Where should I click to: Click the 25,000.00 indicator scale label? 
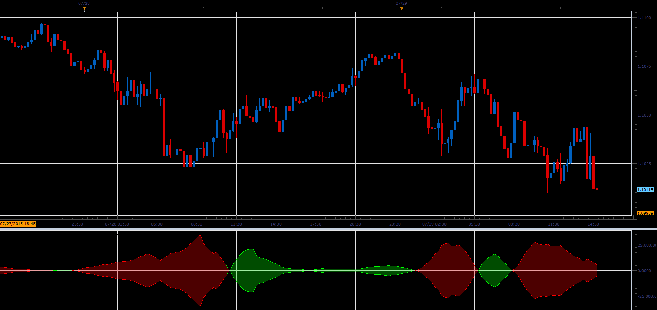647,245
